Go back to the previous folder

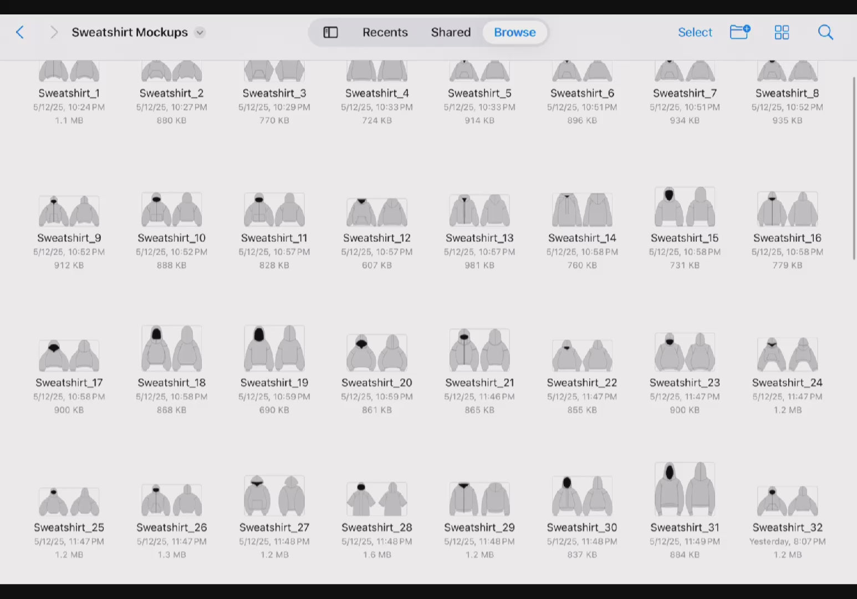tap(20, 32)
